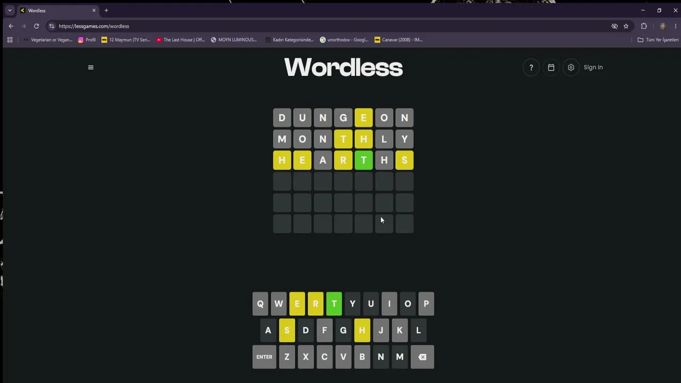Image resolution: width=681 pixels, height=383 pixels.
Task: Tap the W key on the on-screen keyboard
Action: coord(279,304)
